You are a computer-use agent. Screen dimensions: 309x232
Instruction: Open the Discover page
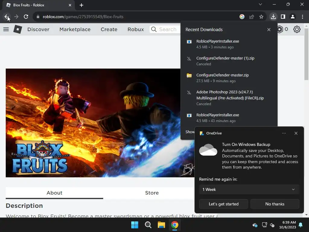[x=38, y=29]
